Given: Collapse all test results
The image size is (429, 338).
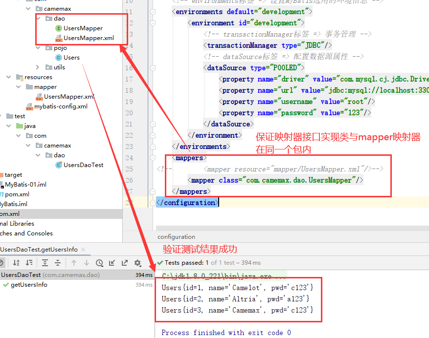Looking at the screenshot, I should click(x=58, y=263).
